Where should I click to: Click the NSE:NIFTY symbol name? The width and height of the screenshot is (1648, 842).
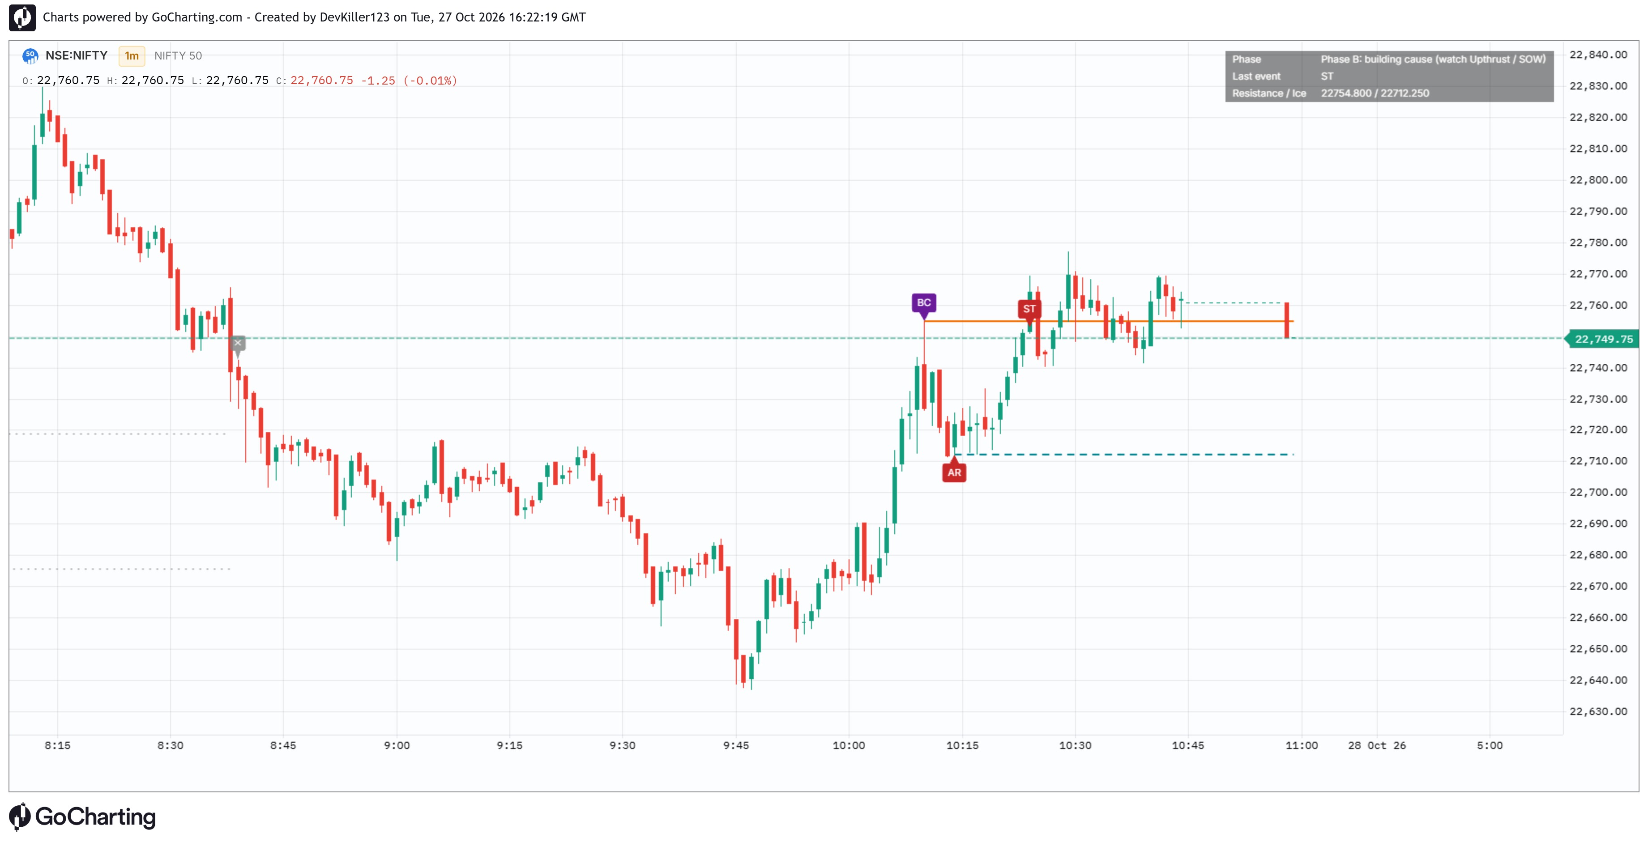click(x=76, y=55)
